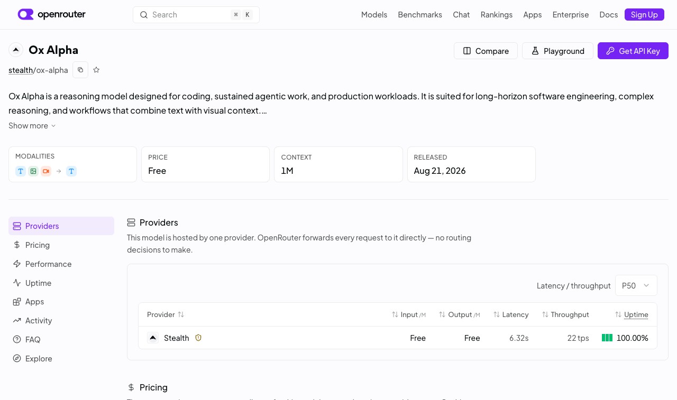The image size is (677, 400).
Task: Click the 100.00% uptime value
Action: pyautogui.click(x=633, y=338)
